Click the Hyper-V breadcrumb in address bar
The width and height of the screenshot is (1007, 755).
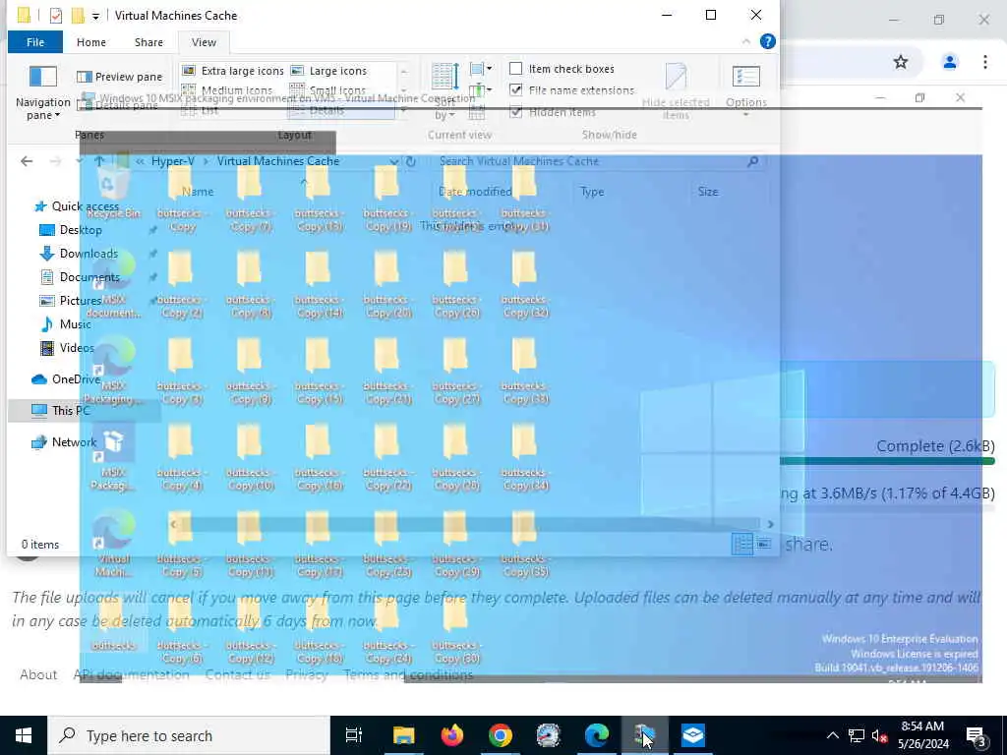coord(173,161)
